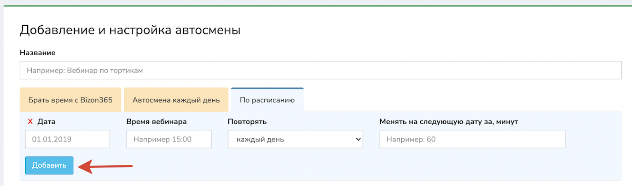Click the 'Название' field label
This screenshot has width=632, height=186.
(38, 53)
